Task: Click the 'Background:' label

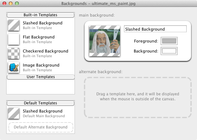Action: click(146, 51)
